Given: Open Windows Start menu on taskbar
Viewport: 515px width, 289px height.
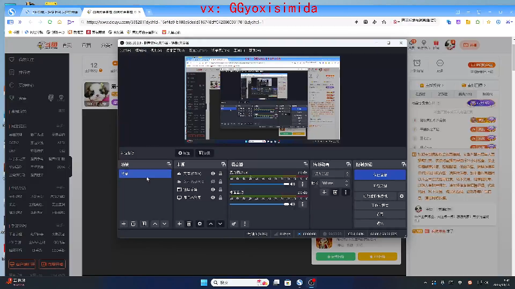Looking at the screenshot, I should tap(204, 283).
